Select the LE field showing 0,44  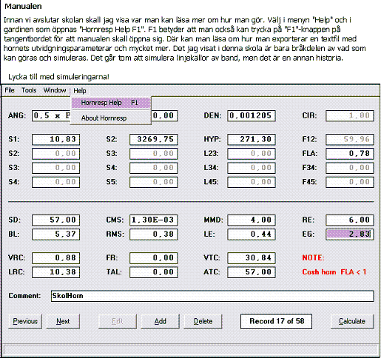tap(252, 234)
